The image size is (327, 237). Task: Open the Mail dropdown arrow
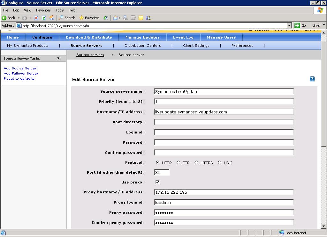(119, 18)
